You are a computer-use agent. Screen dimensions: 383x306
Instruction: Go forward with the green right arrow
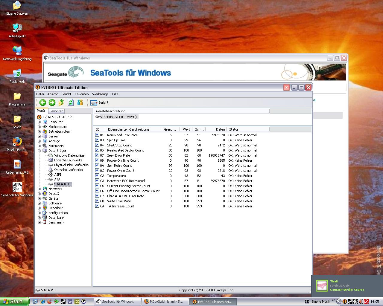[x=52, y=102]
